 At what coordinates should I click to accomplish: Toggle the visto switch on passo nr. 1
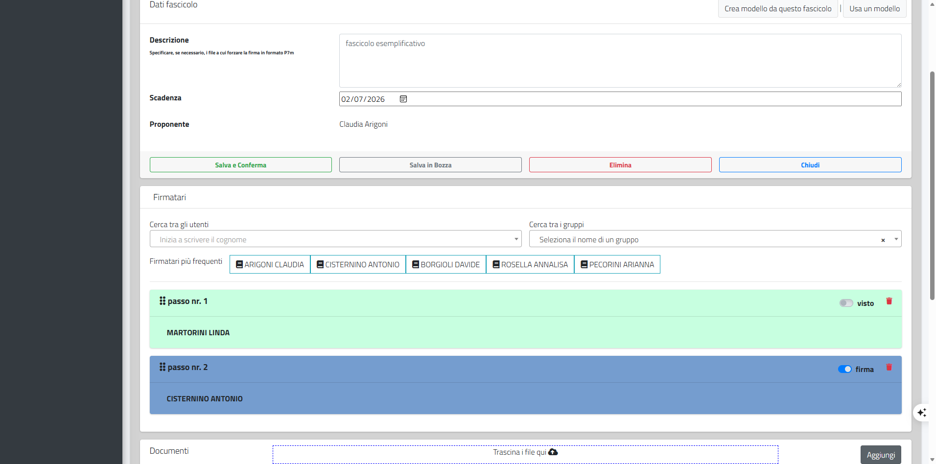(x=846, y=303)
